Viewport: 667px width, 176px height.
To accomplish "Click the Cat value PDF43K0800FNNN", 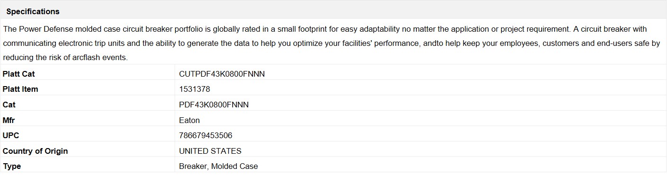I will pyautogui.click(x=214, y=105).
